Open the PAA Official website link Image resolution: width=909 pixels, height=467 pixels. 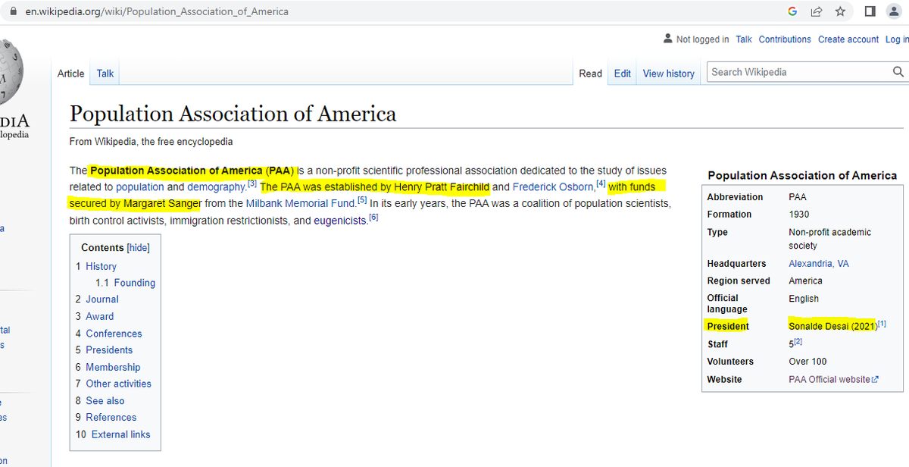click(x=829, y=380)
